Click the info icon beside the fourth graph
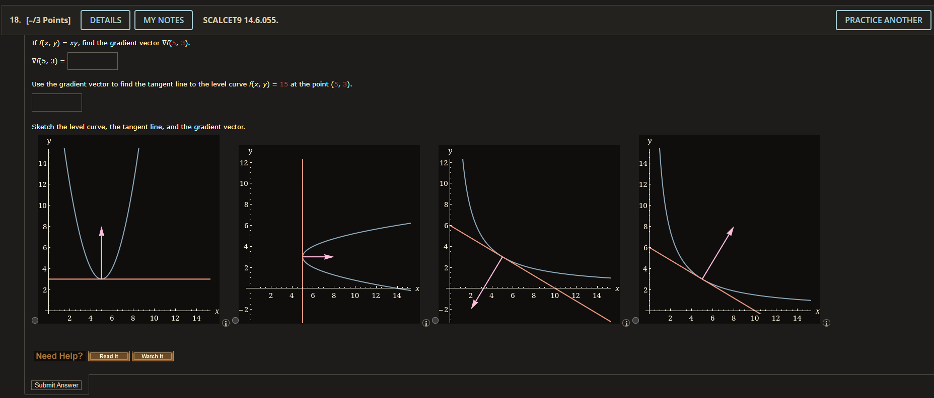Image resolution: width=934 pixels, height=398 pixels. (826, 323)
